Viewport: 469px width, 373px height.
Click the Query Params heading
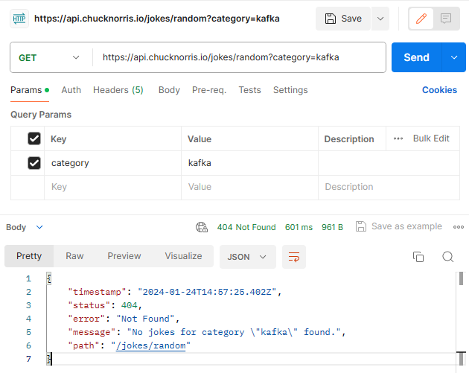click(41, 115)
